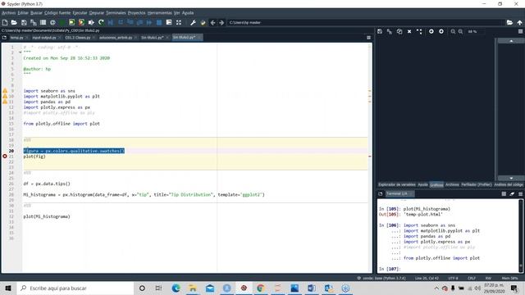The height and width of the screenshot is (295, 525).
Task: Open the Perfilador (Profiler) tab
Action: [476, 184]
